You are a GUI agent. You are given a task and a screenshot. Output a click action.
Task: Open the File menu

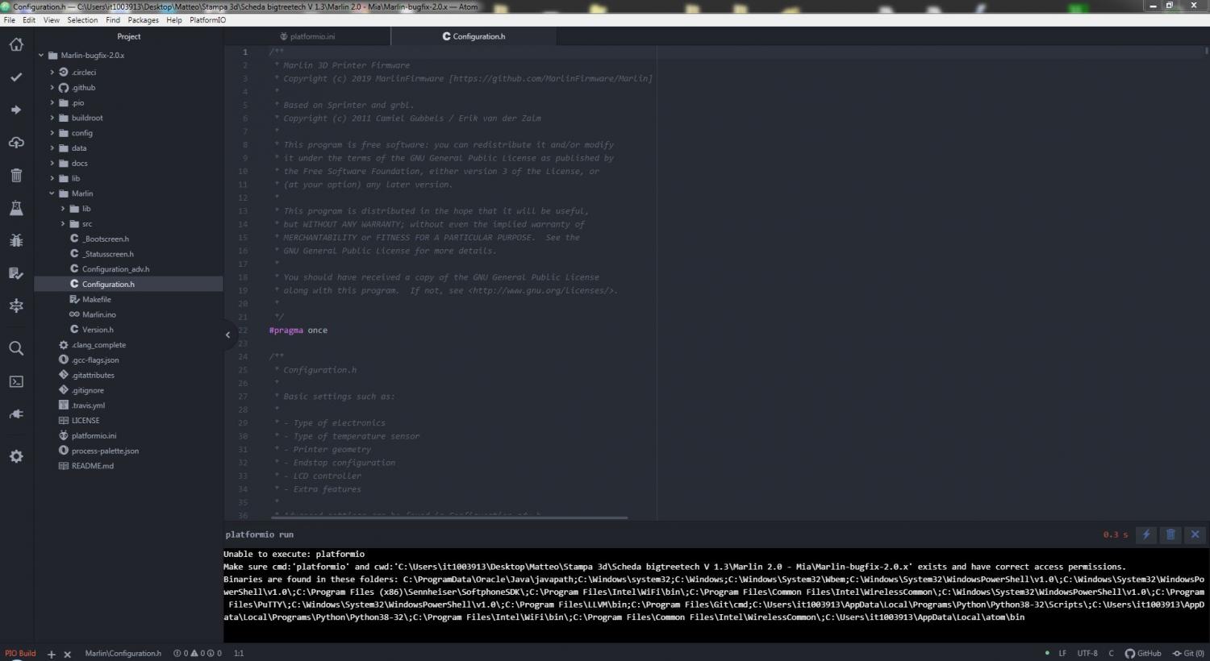pyautogui.click(x=10, y=20)
